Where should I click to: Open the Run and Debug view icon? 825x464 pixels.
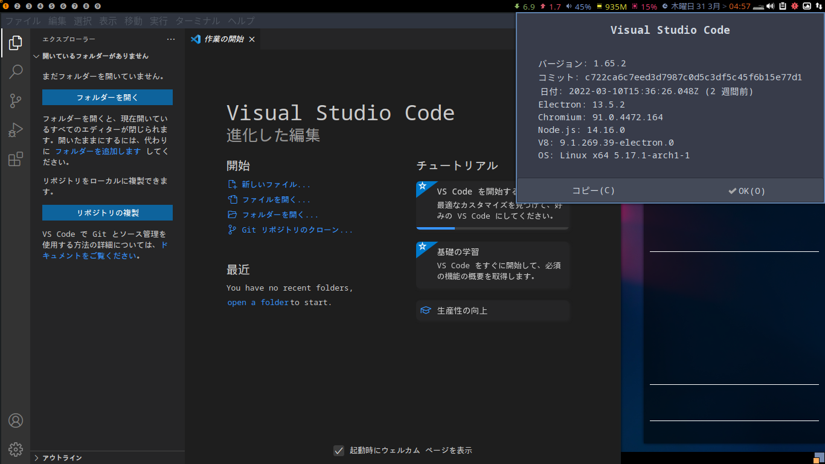16,130
